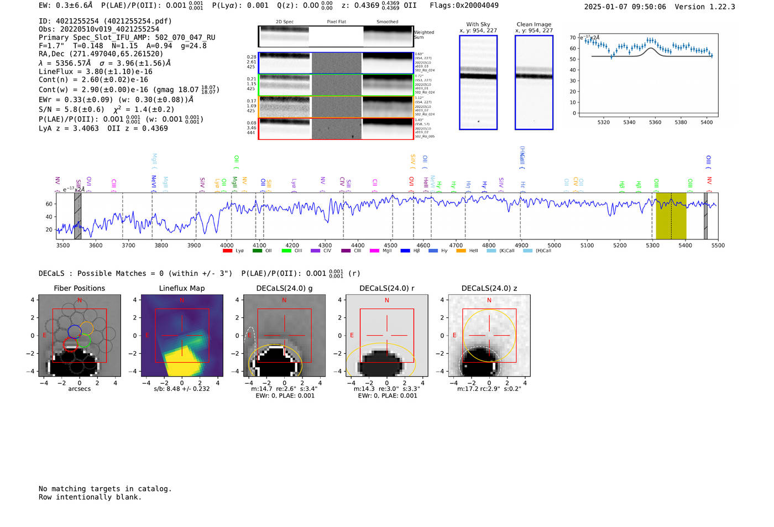Click the emission line fit plot

(x=648, y=75)
